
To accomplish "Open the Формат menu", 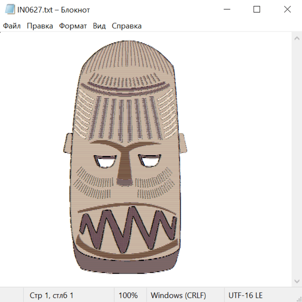I will (73, 26).
